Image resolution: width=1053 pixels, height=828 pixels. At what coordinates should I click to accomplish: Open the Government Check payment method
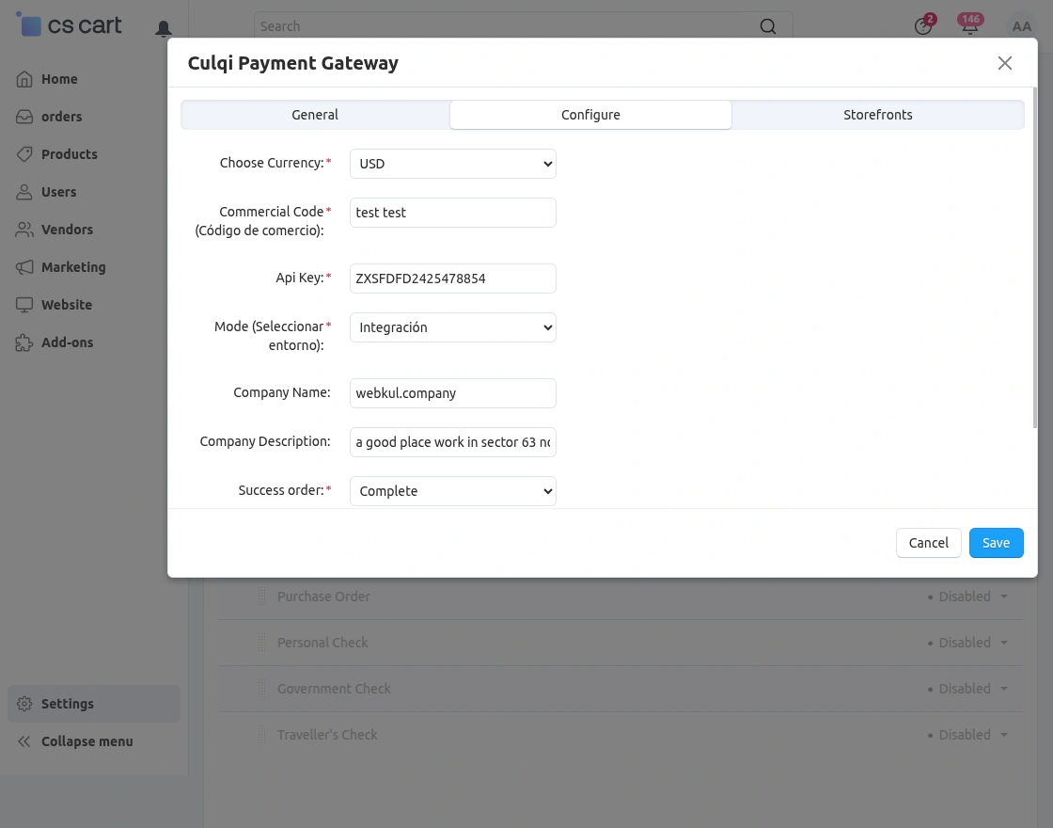334,688
